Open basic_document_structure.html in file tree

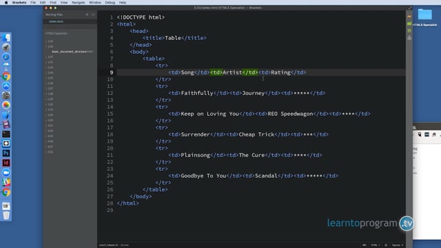coord(72,52)
